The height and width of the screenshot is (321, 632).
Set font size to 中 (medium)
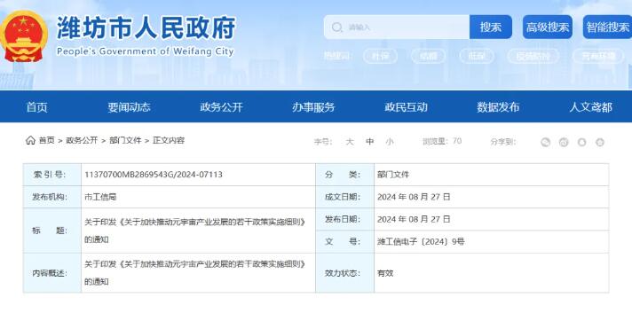click(x=369, y=141)
